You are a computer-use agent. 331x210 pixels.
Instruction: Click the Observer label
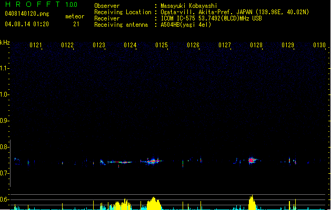[x=107, y=6]
